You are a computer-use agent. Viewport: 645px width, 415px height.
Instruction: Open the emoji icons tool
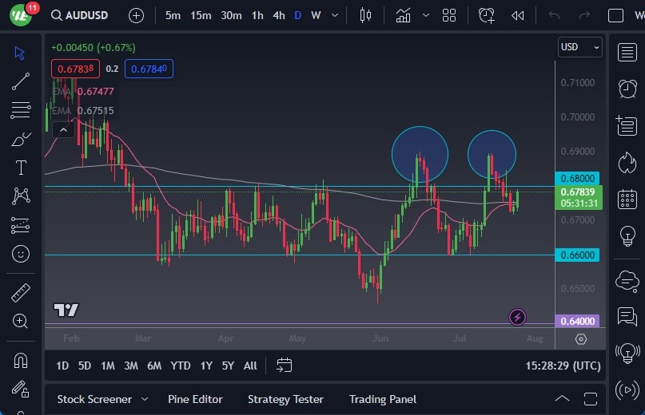pos(21,254)
